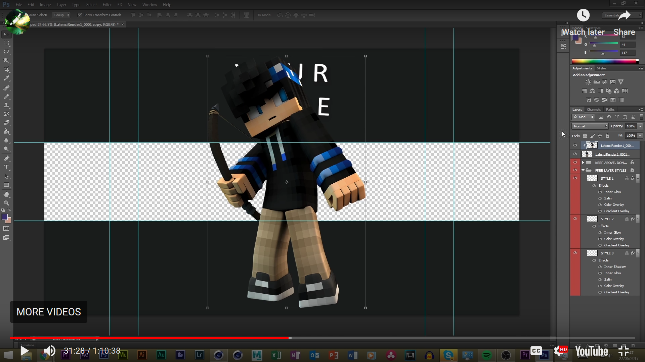Select the Move tool
This screenshot has width=645, height=362.
click(x=6, y=35)
